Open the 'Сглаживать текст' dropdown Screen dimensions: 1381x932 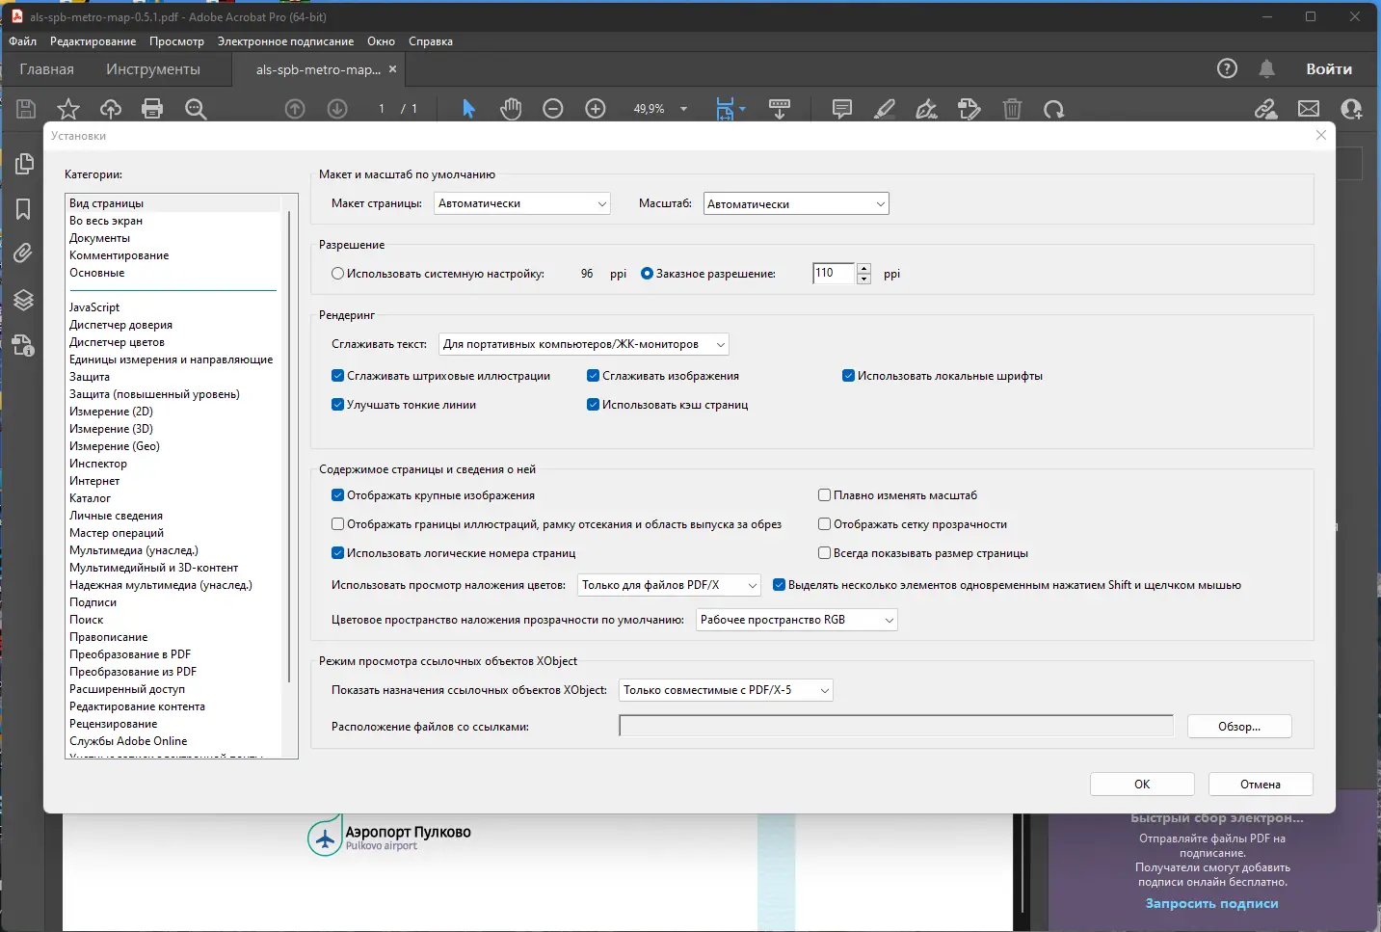pyautogui.click(x=584, y=344)
